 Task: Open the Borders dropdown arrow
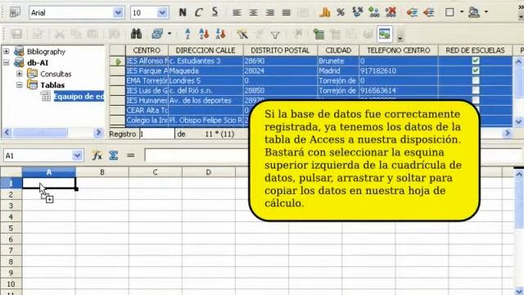[462, 12]
